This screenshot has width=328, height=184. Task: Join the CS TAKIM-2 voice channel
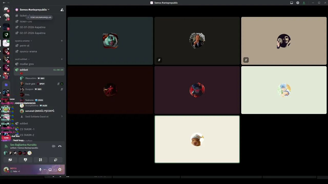coord(39,135)
